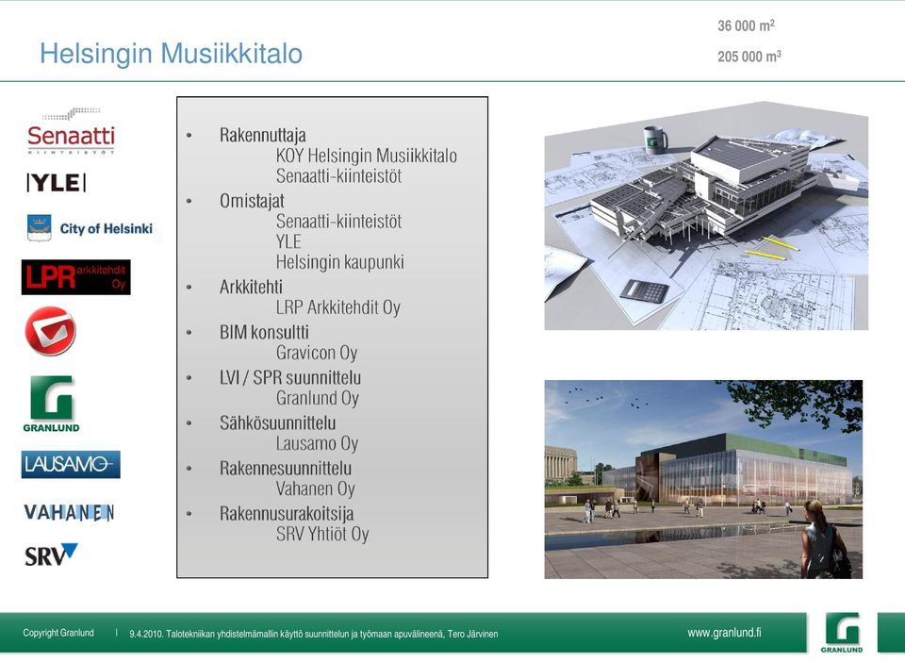Click the Vahanen logo
The width and height of the screenshot is (905, 662).
coord(69,512)
